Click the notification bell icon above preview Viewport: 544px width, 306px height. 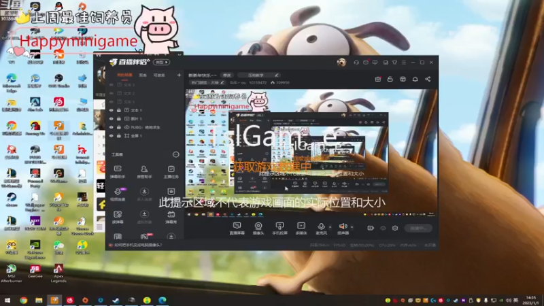click(x=415, y=79)
